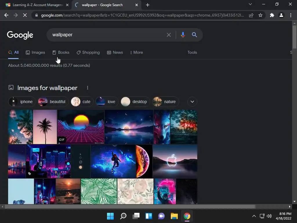The height and width of the screenshot is (223, 297).
Task: Click the horizontal scrollbar at the bottom
Action: pos(130,206)
